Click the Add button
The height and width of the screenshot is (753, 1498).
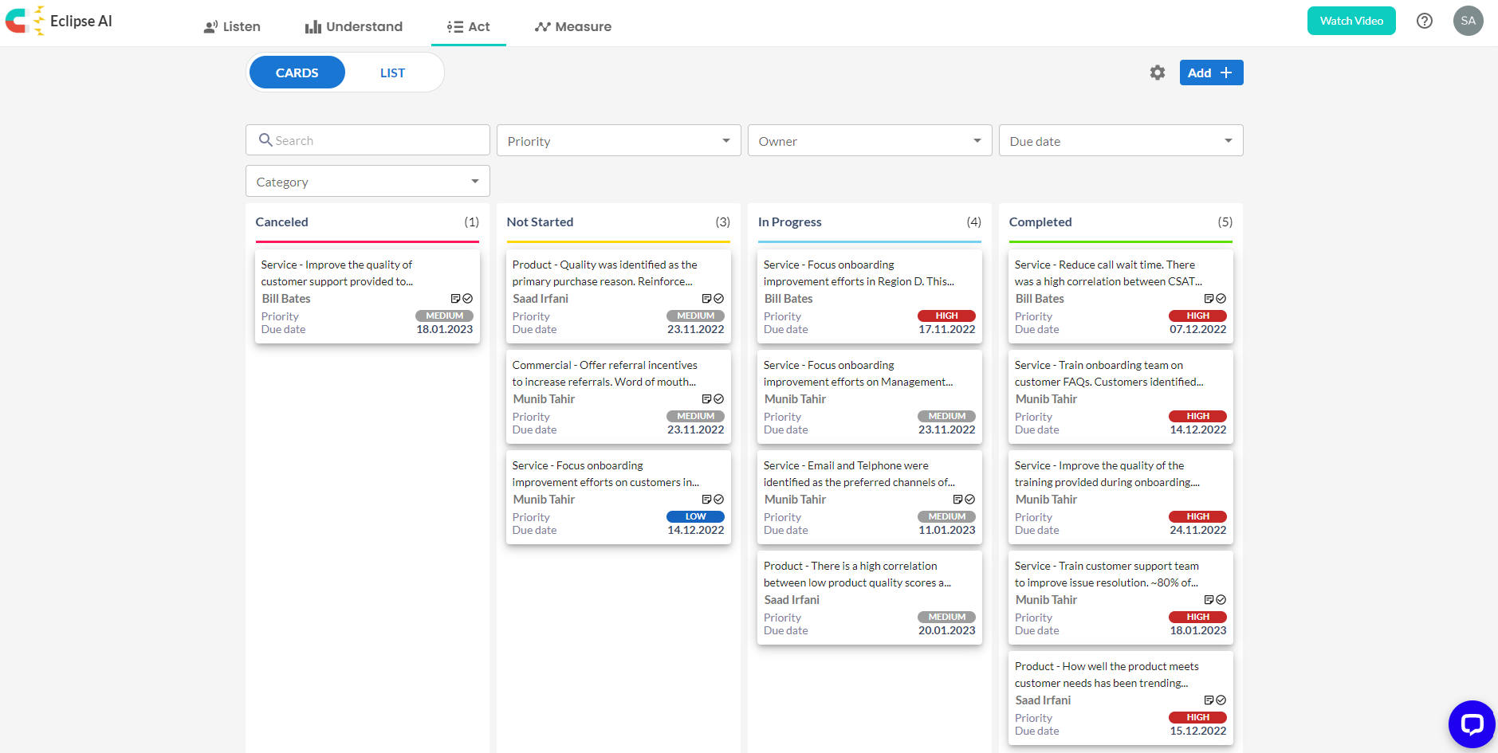point(1211,73)
